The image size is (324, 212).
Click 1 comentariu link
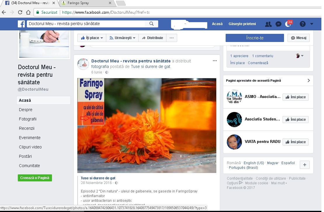pyautogui.click(x=263, y=56)
